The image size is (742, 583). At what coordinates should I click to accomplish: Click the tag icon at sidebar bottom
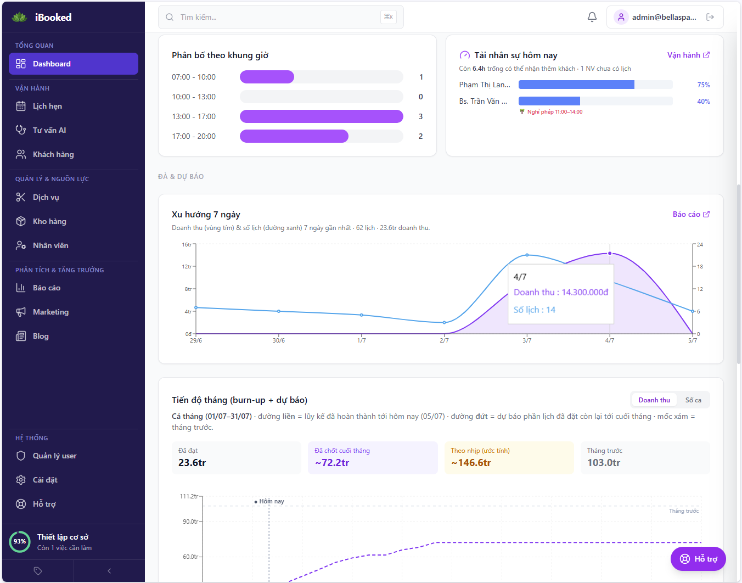pyautogui.click(x=38, y=571)
